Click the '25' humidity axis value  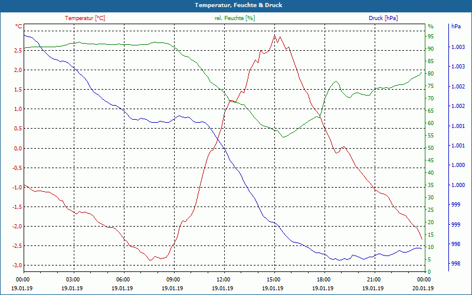(x=431, y=210)
